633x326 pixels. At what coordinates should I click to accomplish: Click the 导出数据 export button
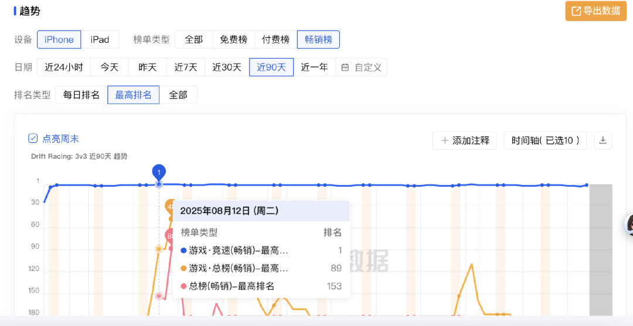[596, 11]
